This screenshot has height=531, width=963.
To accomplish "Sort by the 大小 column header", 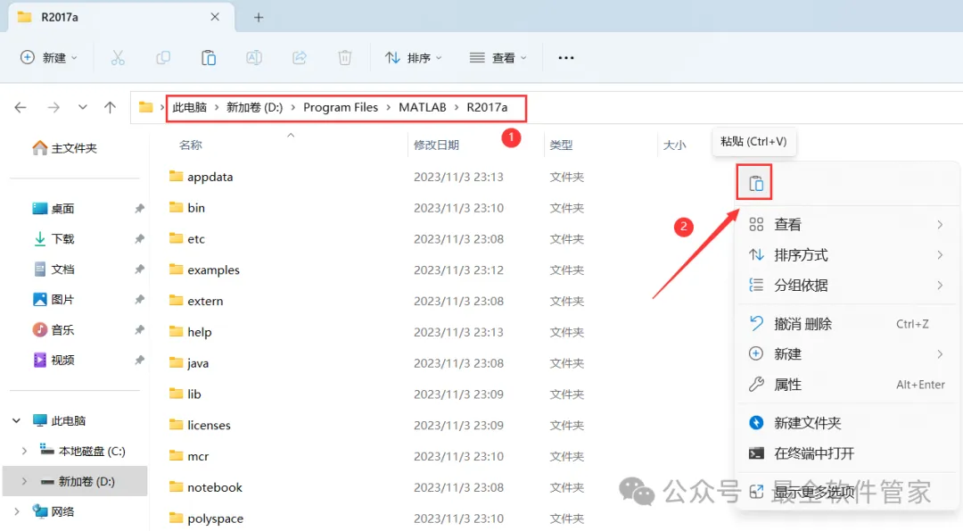I will tap(674, 145).
